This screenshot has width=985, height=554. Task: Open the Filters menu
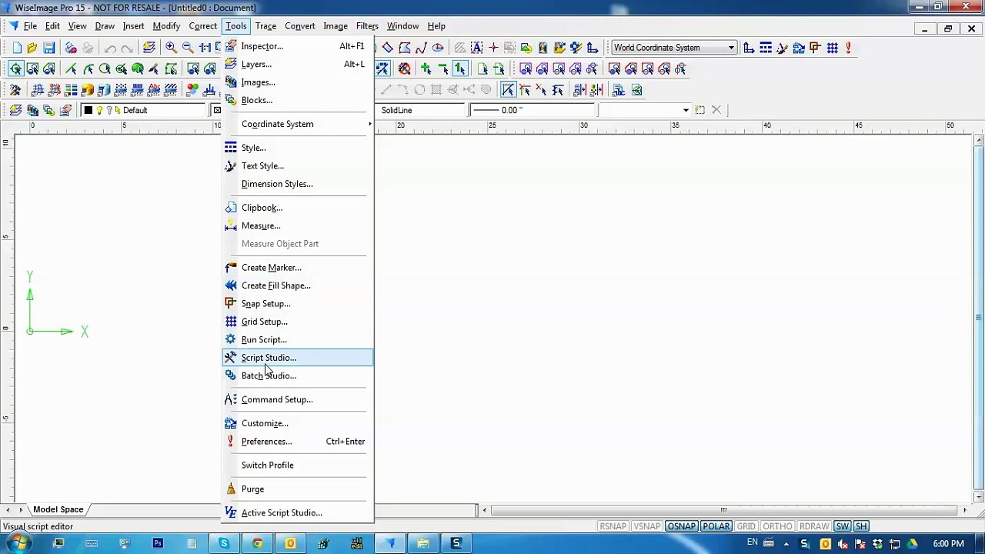point(367,26)
